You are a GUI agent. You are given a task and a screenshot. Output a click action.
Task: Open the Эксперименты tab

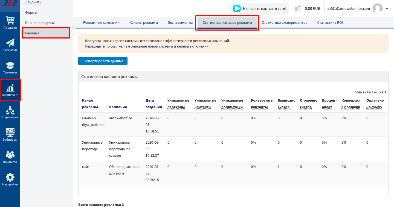[180, 23]
